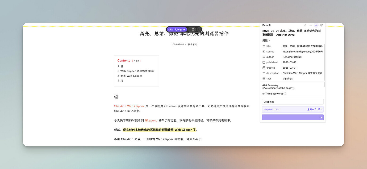Jump to contents entry '1 引'
Image resolution: width=367 pixels, height=169 pixels.
pyautogui.click(x=120, y=66)
